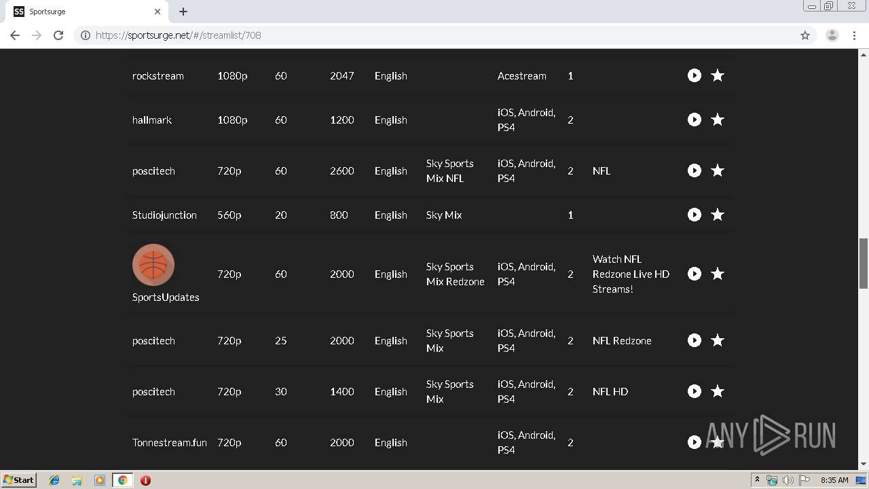Open the red Opera taskbar icon
This screenshot has height=489, width=869.
click(145, 480)
